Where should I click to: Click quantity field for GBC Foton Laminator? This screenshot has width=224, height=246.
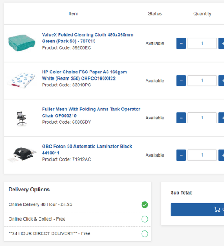pyautogui.click(x=202, y=155)
